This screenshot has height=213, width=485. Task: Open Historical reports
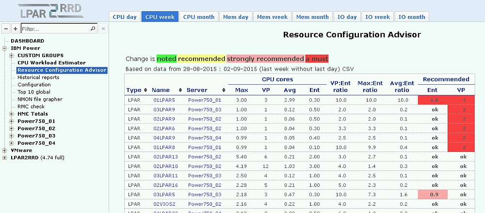tap(38, 77)
